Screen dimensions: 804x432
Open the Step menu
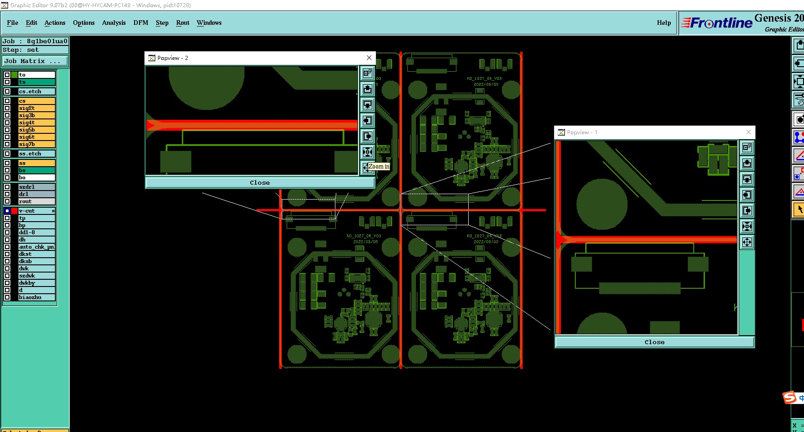(x=162, y=23)
